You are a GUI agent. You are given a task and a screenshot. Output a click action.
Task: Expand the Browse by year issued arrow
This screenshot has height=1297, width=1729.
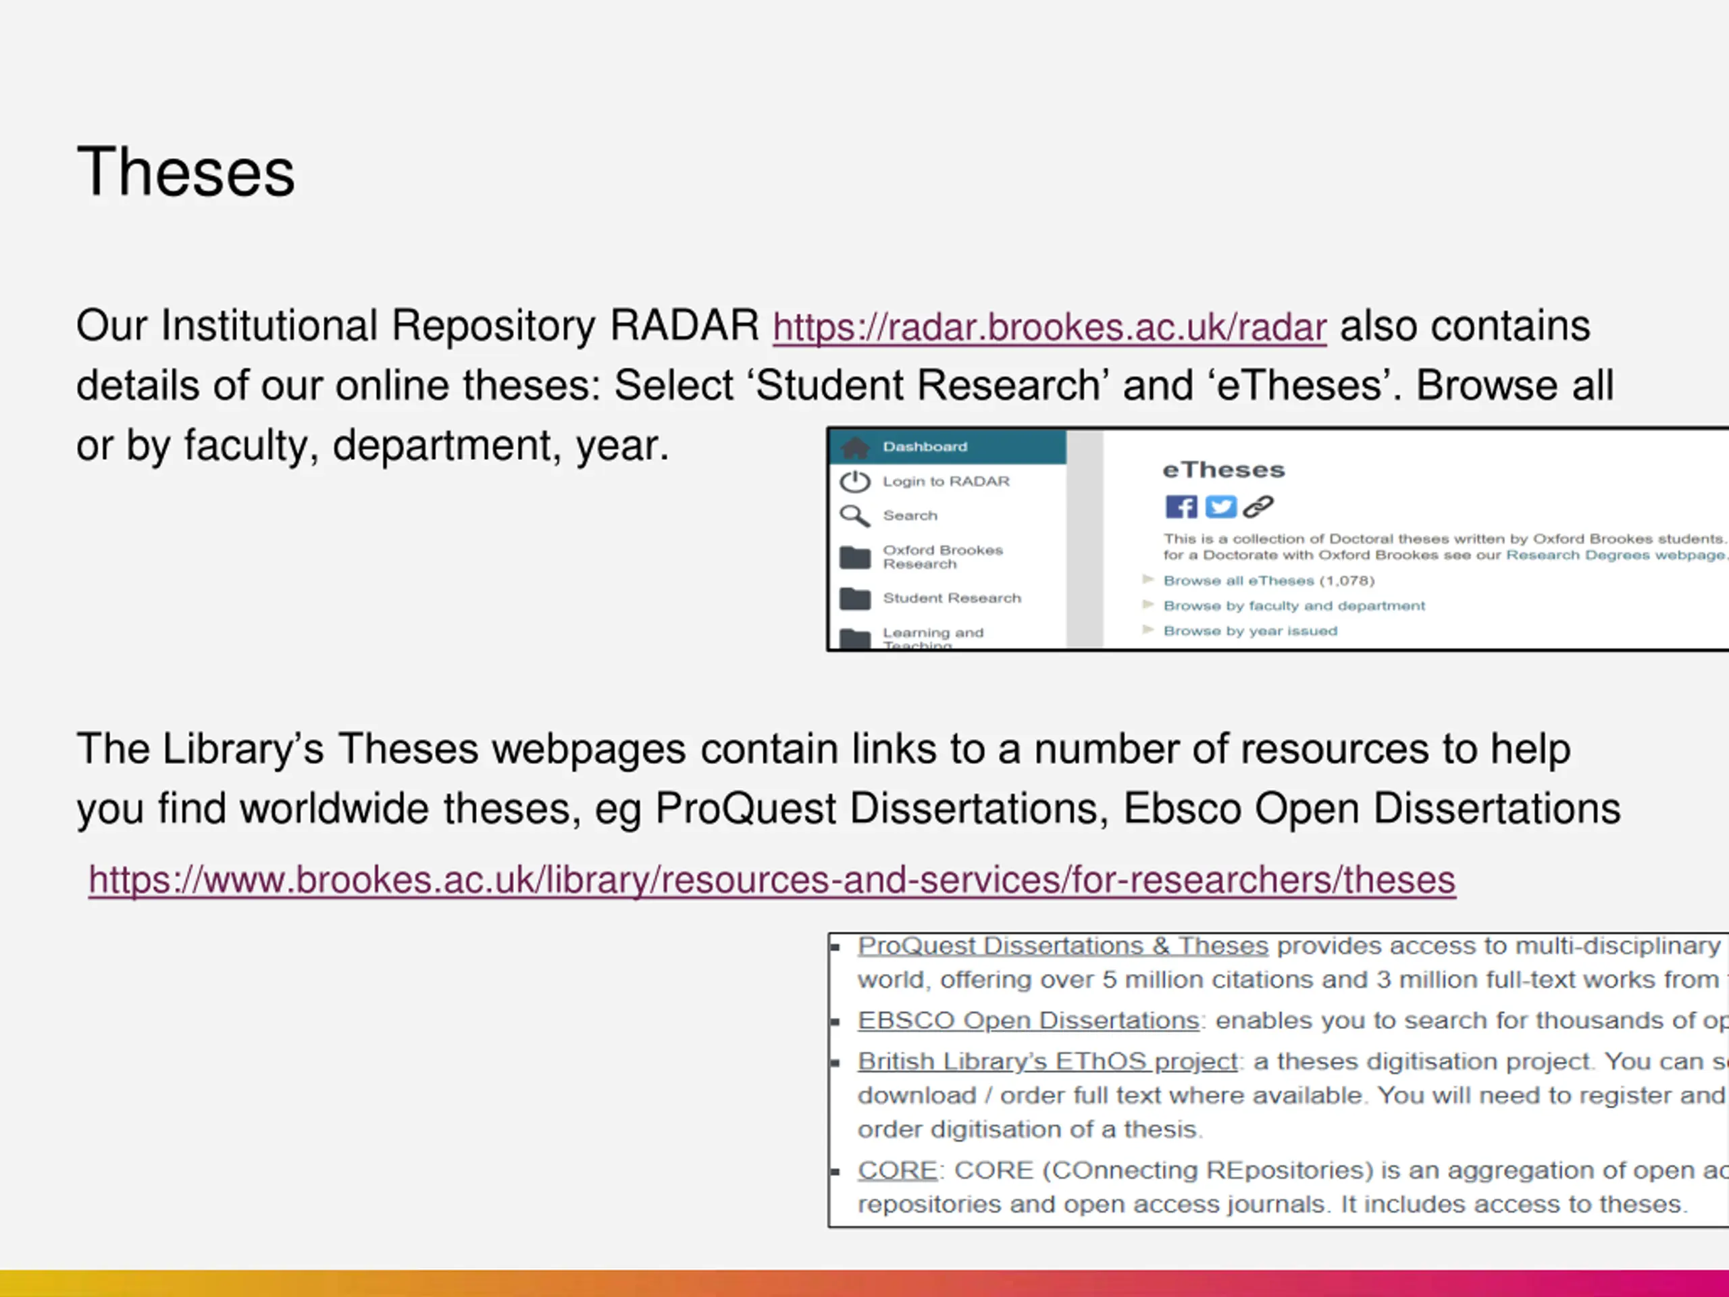1148,630
